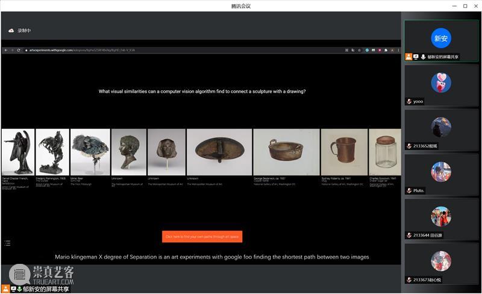Viewport: 482px width, 294px height.
Task: Click the cloud recording indicator icon
Action: [11, 31]
